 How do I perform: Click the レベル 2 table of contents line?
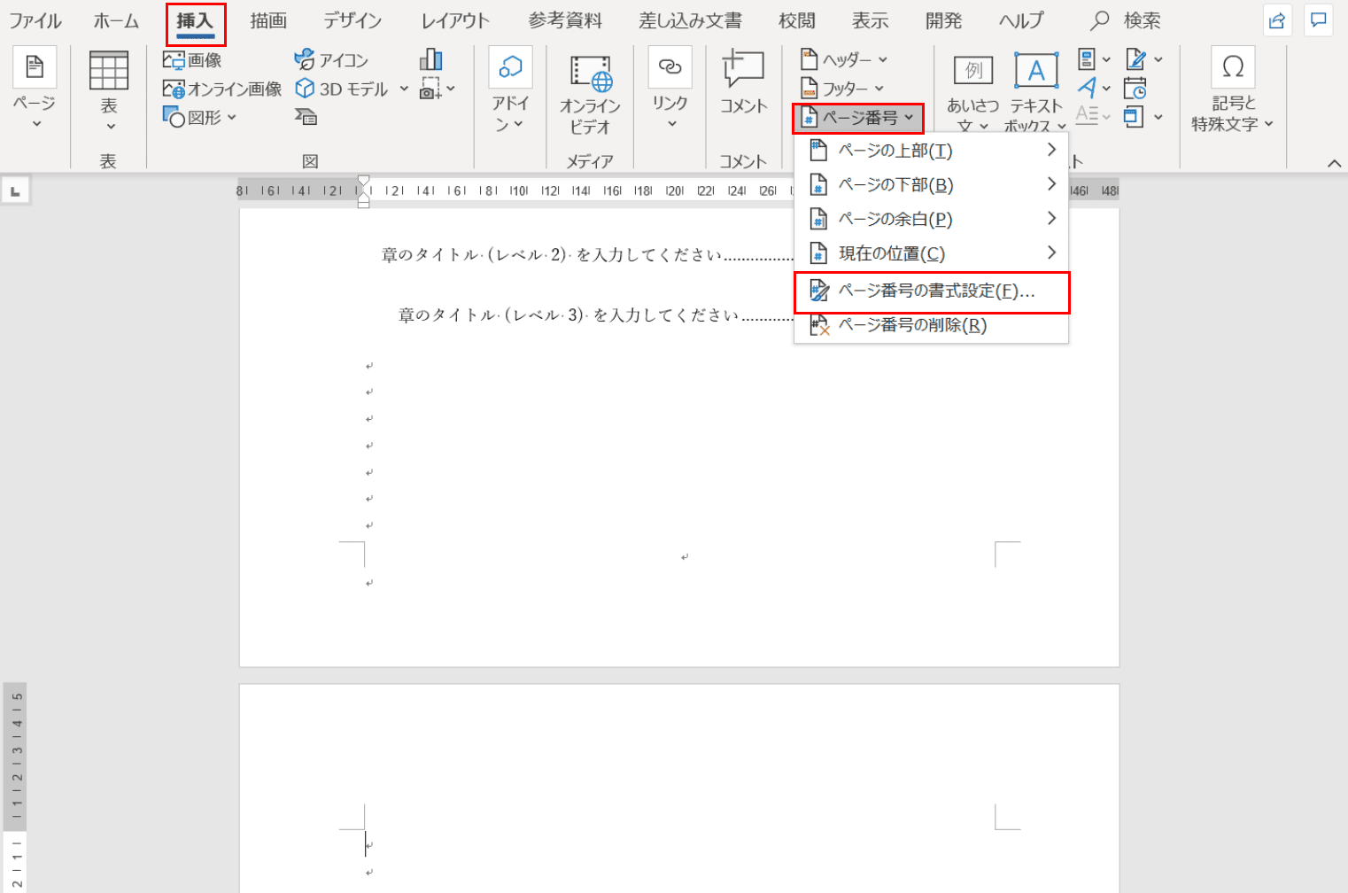pyautogui.click(x=587, y=255)
